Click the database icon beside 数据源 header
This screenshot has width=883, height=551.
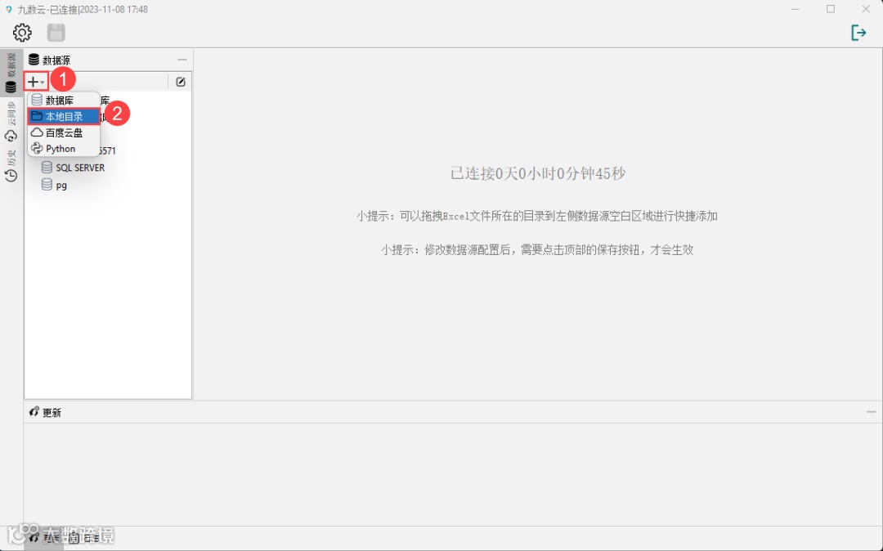click(x=34, y=59)
